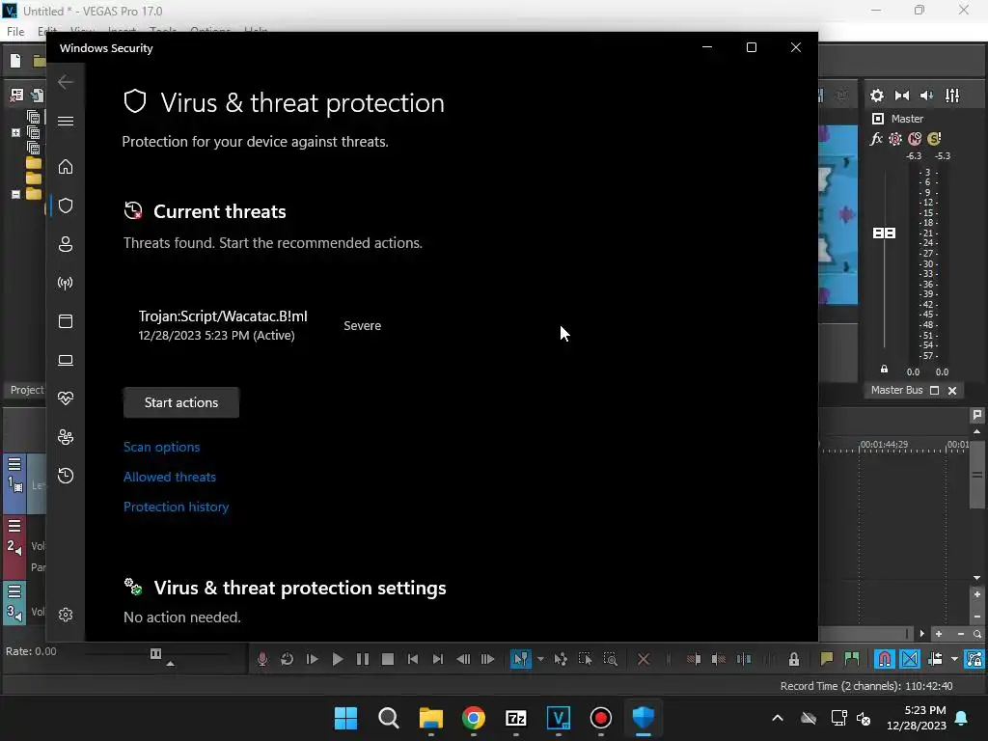This screenshot has width=988, height=741.
Task: Click the Play button in VEGAS
Action: tap(337, 659)
